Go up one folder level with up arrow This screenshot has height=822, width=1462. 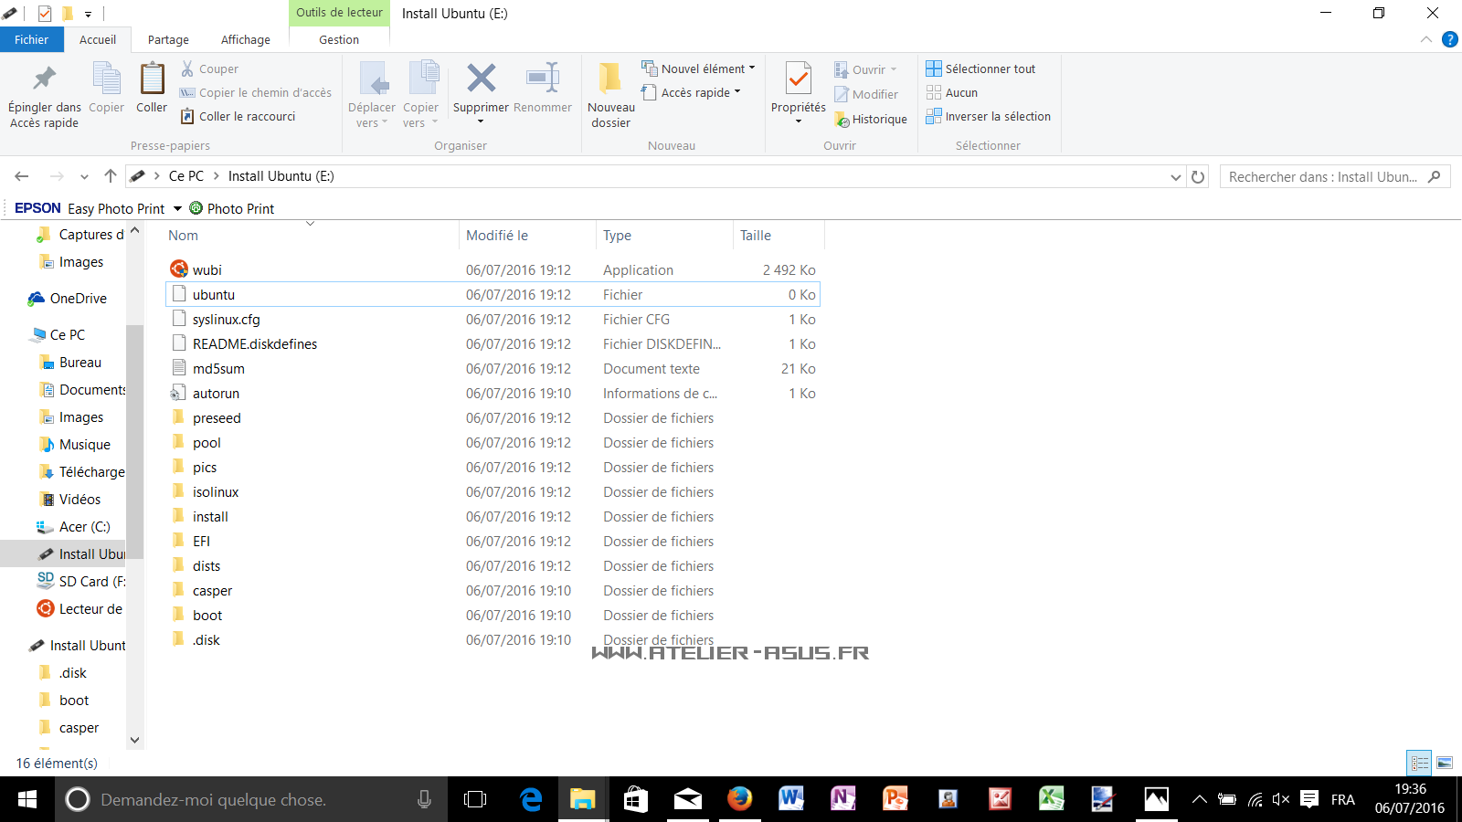[x=111, y=176]
